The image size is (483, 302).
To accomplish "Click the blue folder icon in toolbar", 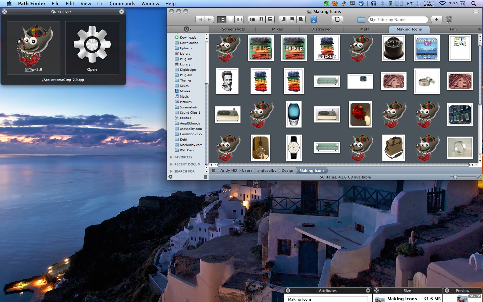I will click(361, 19).
